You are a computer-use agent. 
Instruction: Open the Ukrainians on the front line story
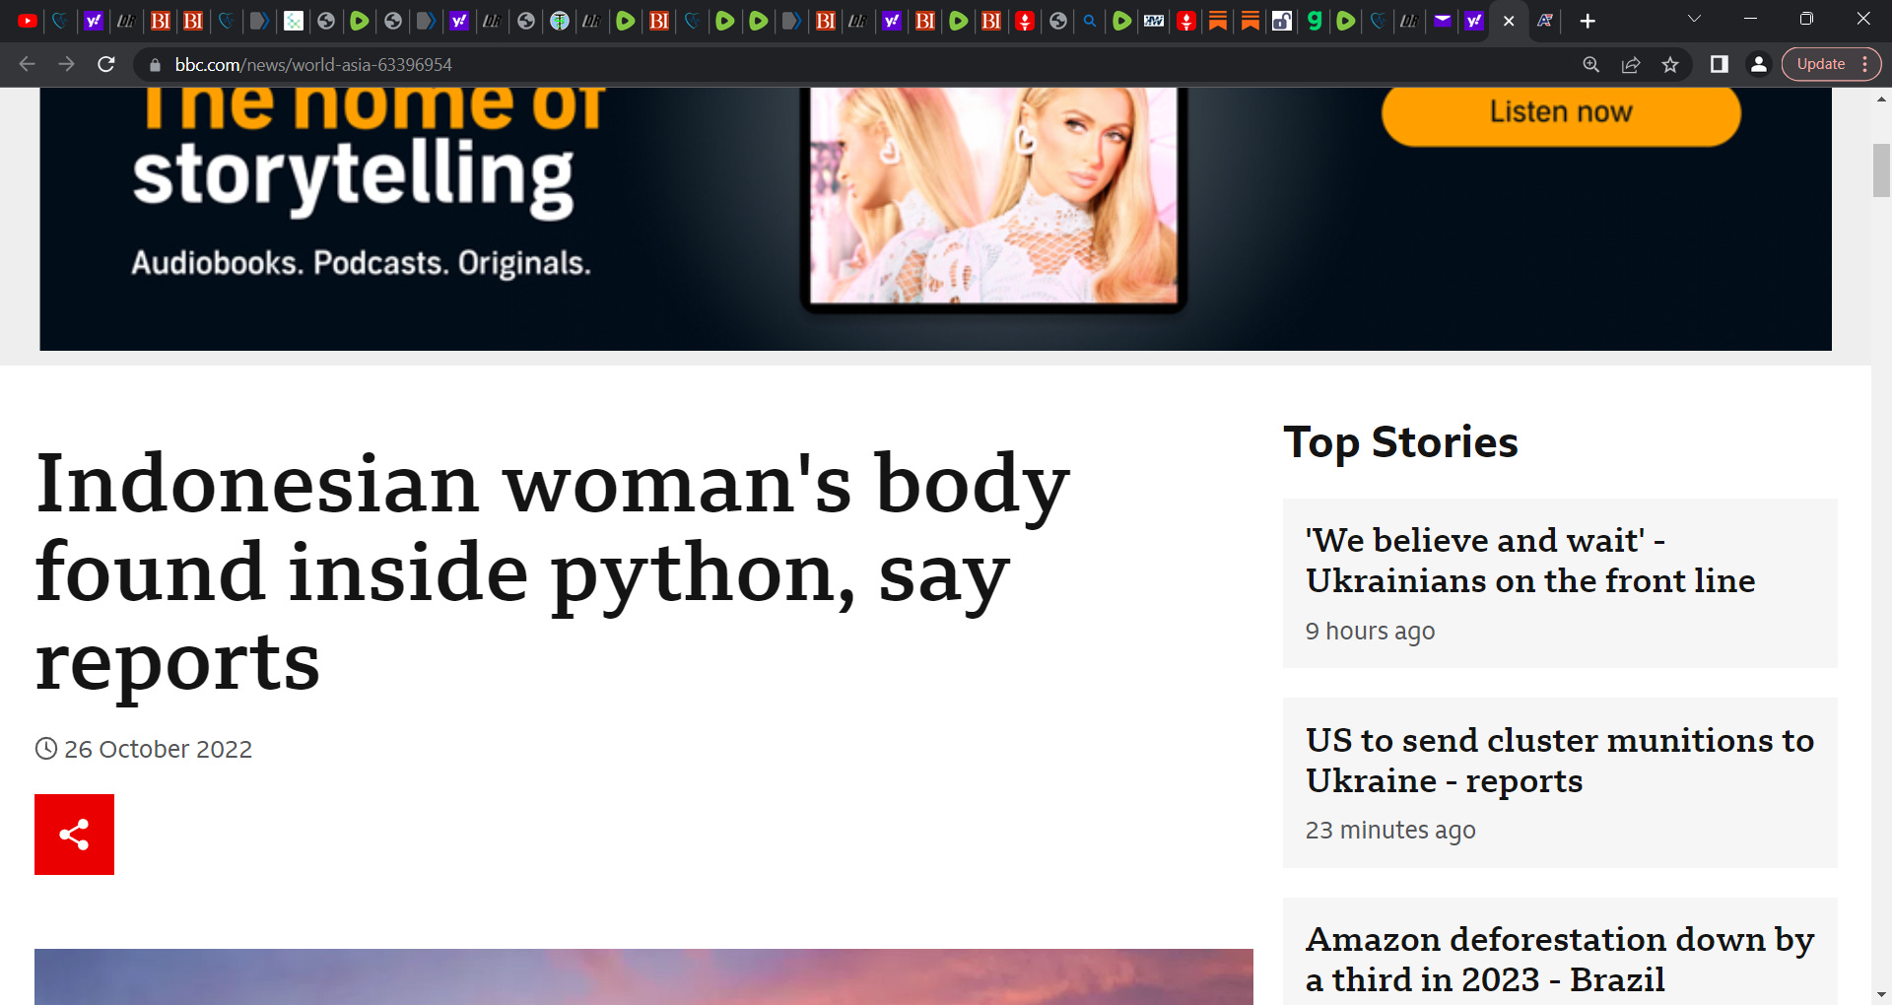pos(1528,560)
